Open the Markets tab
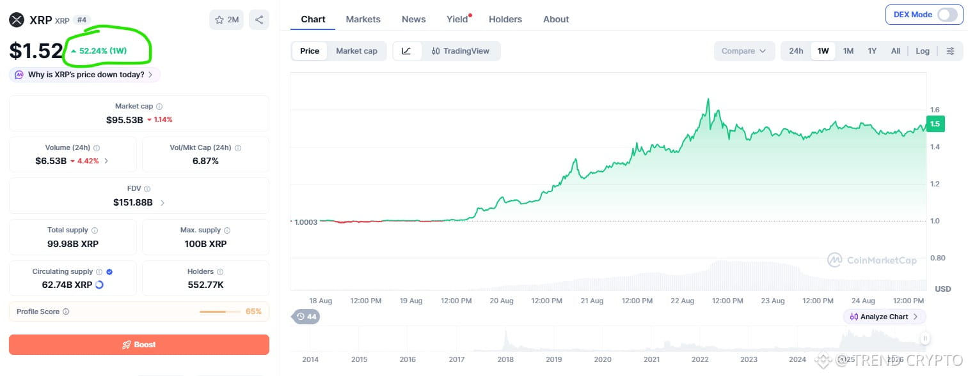Image resolution: width=968 pixels, height=376 pixels. [363, 19]
